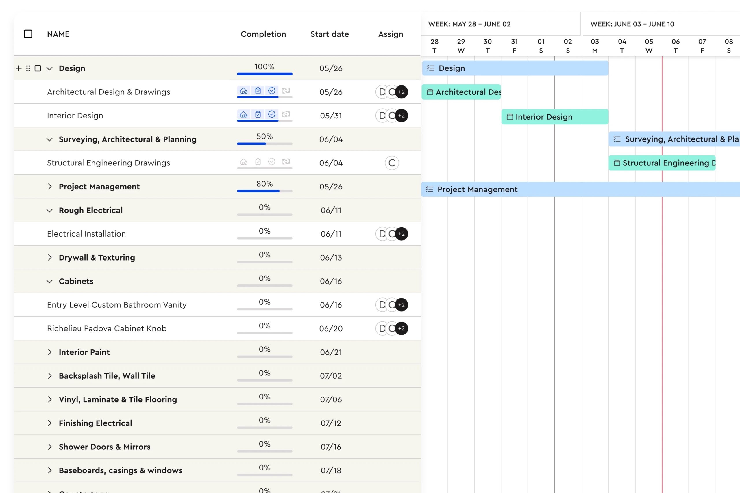
Task: Click the +2 assignee badge for Electrical Installation
Action: (402, 234)
